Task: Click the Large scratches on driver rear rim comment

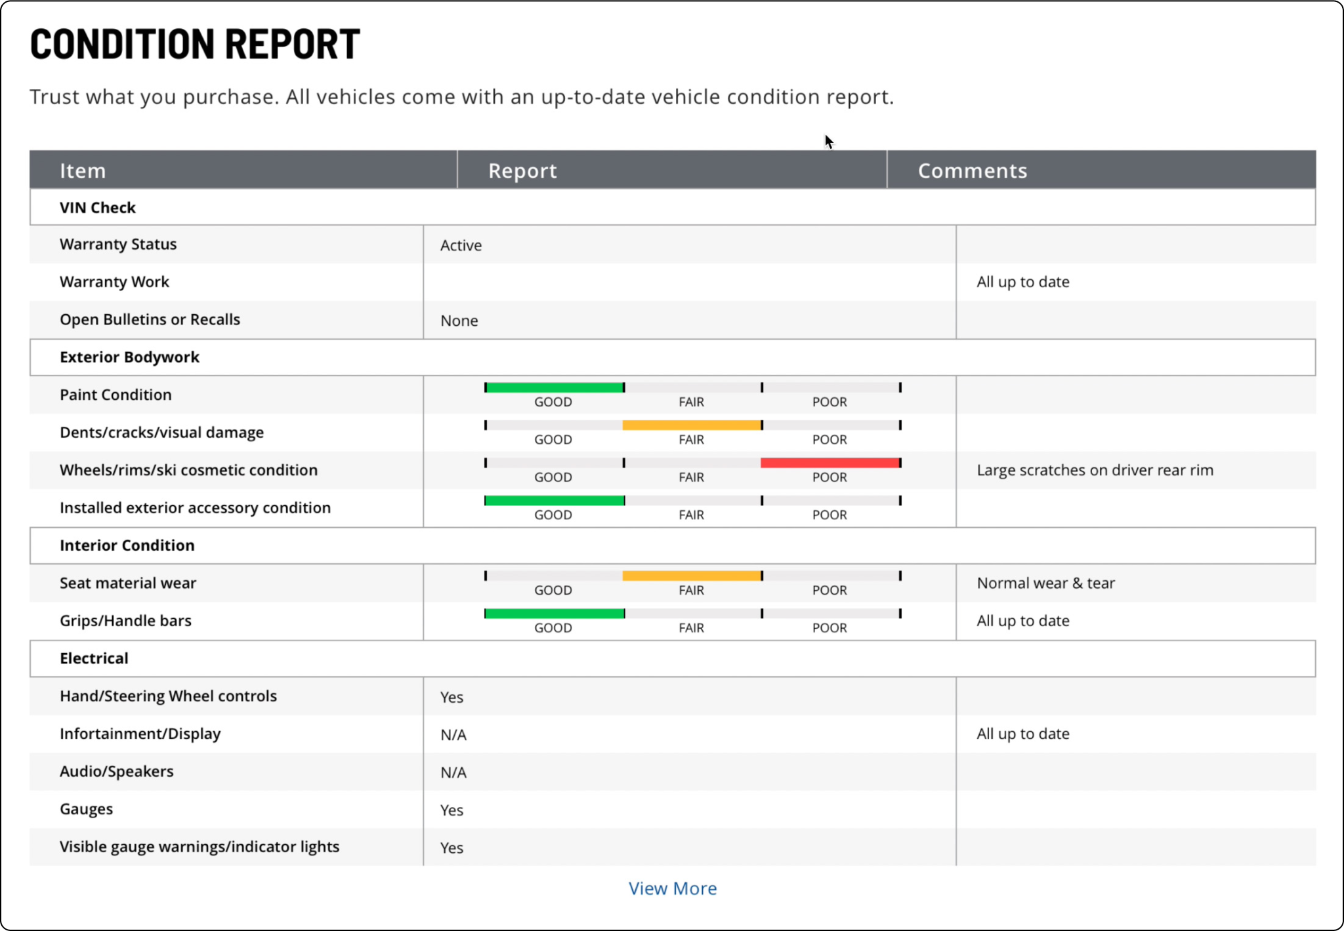Action: click(1095, 470)
